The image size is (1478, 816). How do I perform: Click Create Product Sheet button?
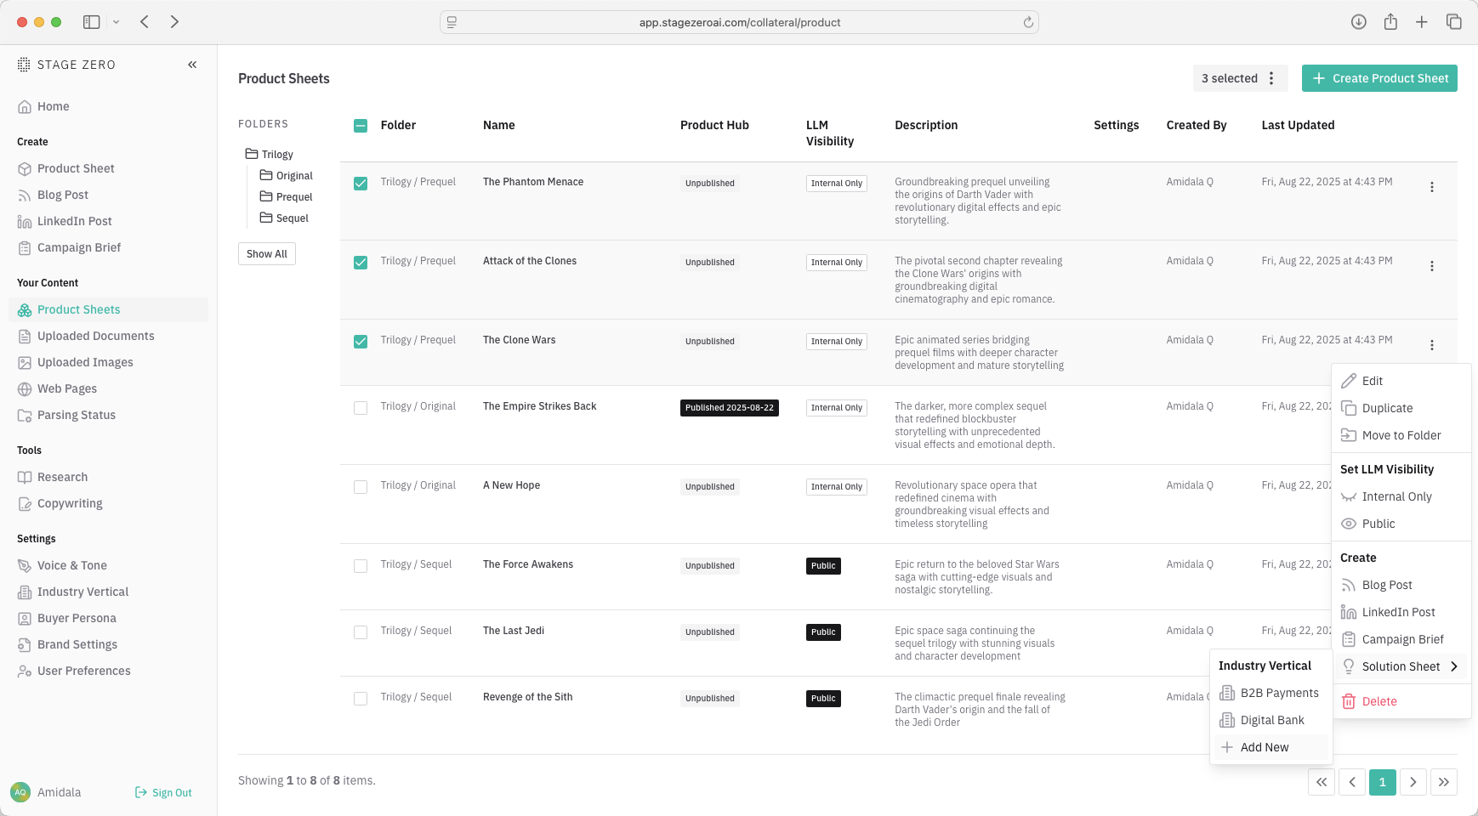(1379, 78)
